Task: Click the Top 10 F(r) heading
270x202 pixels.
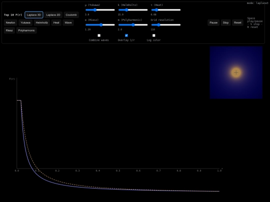Action: point(13,15)
